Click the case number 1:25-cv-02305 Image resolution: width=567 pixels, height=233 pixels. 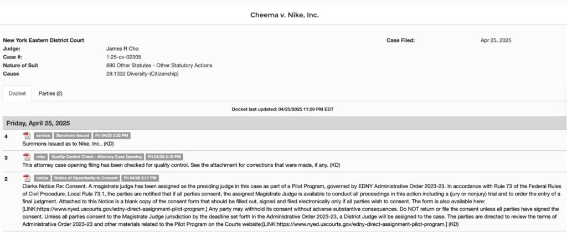point(123,57)
